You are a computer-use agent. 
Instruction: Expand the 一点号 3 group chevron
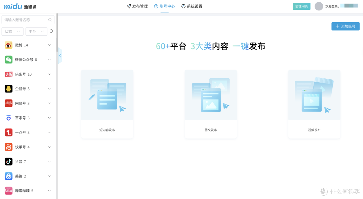(x=49, y=132)
